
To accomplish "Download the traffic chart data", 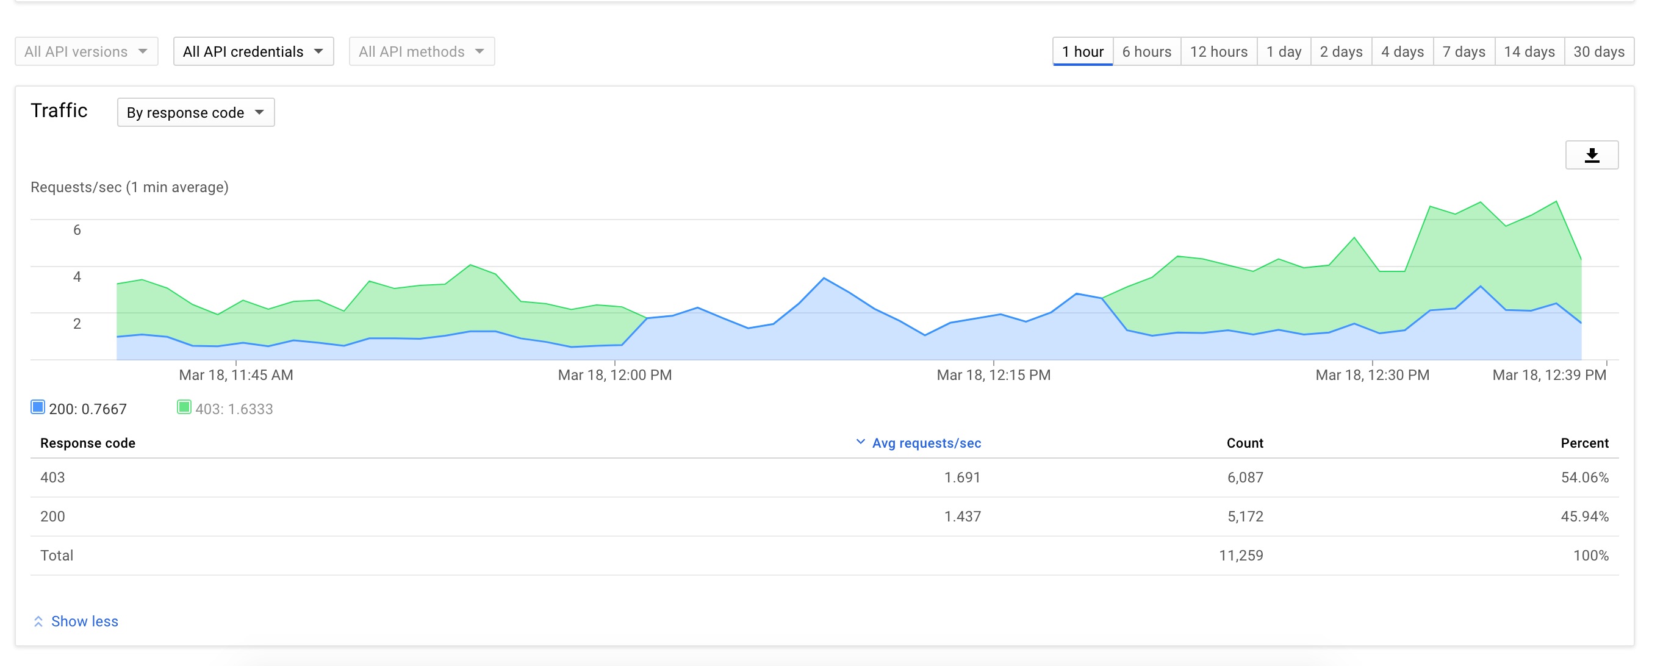I will pos(1592,155).
